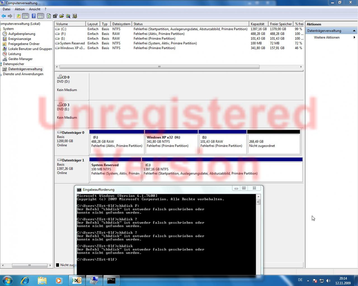The height and width of the screenshot is (286, 358).
Task: Select Datenträgerverwaltung in the tree
Action: [25, 69]
